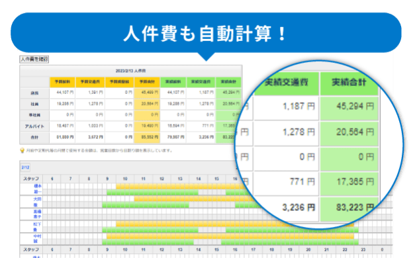Click the 19,490 円 アルバイト budget total cell
The width and height of the screenshot is (417, 258).
(147, 126)
